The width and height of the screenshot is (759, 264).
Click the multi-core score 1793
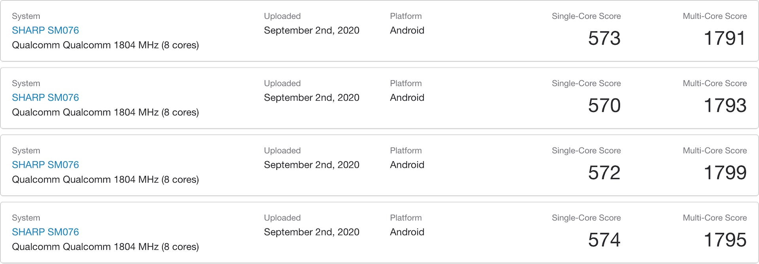point(725,106)
